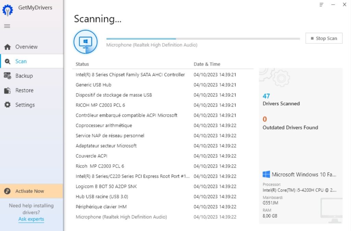
Task: Click the Backup drive icon
Action: coord(8,76)
